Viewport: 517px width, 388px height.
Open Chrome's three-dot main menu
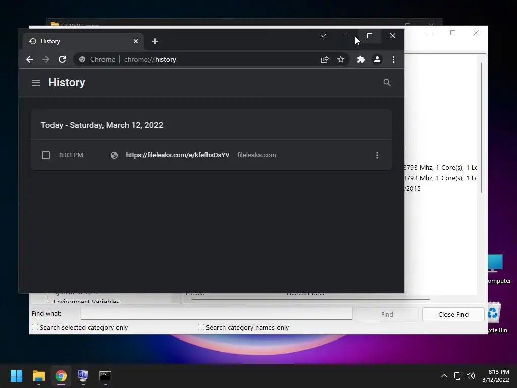pos(393,60)
